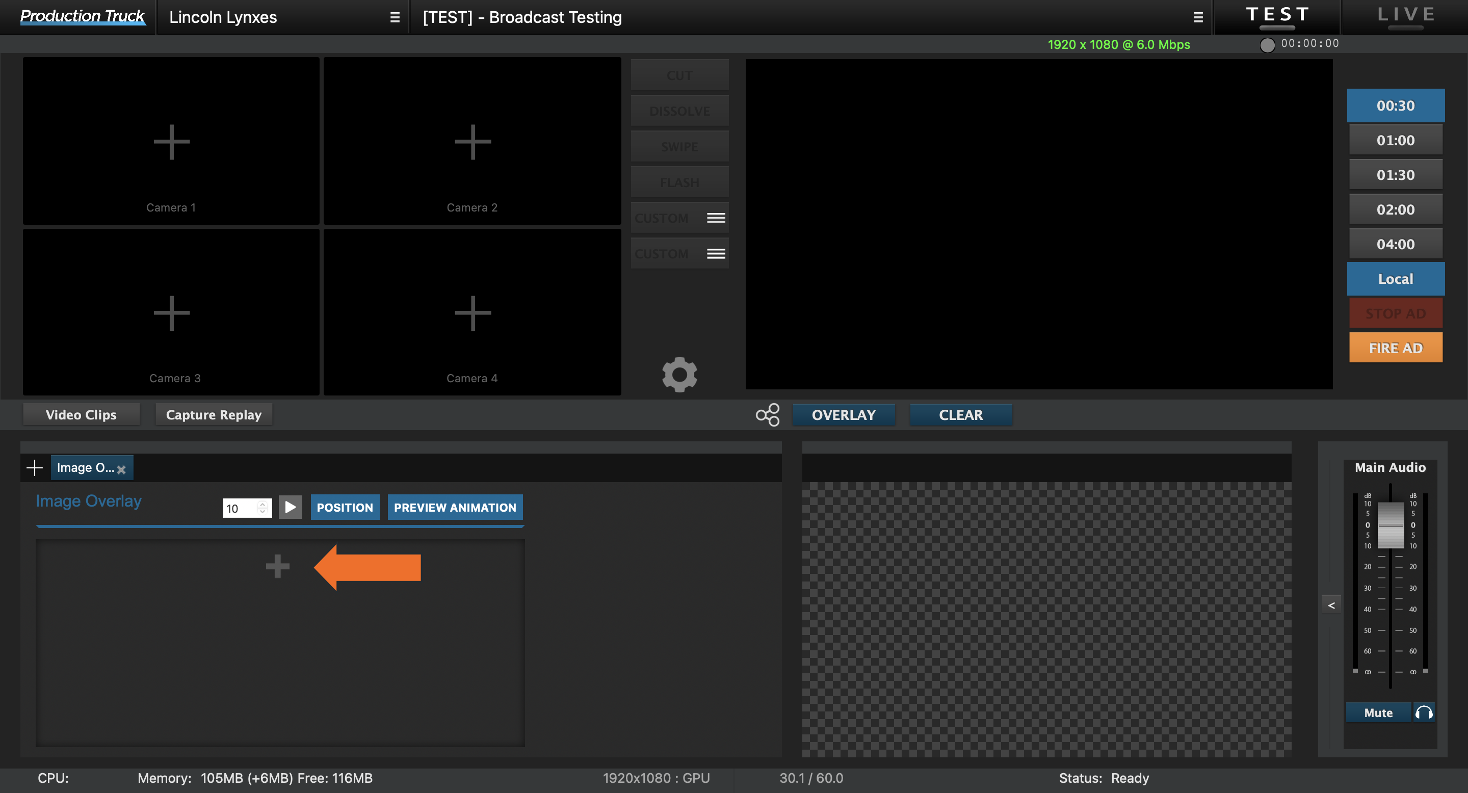Run PREVIEW ANIMATION
Viewport: 1468px width, 793px height.
[455, 507]
